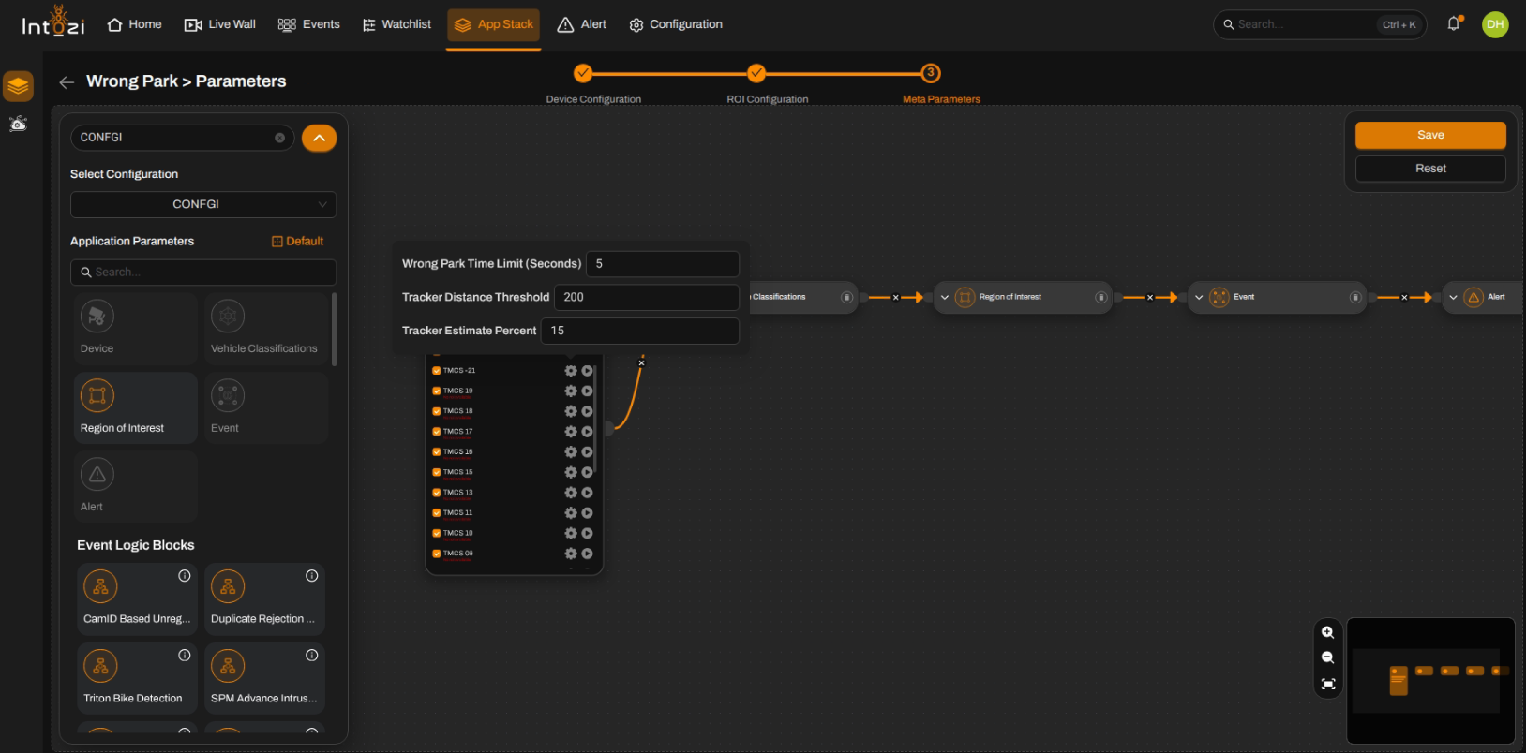Uncheck the TMCS 16 camera checkbox
This screenshot has height=753, width=1526.
436,452
